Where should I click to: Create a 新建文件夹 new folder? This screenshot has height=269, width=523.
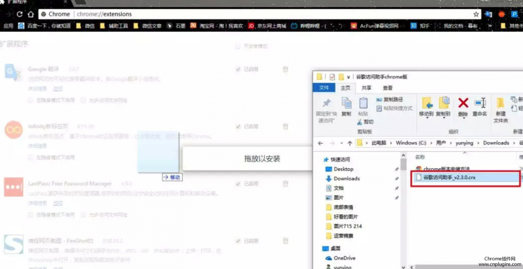(501, 110)
